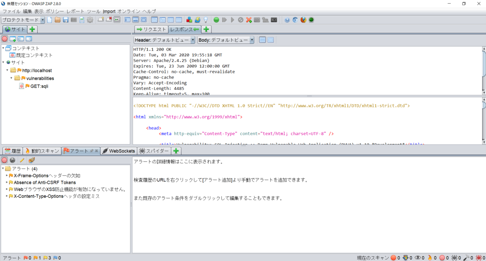This screenshot has height=261, width=486.
Task: Click the red X custom breakpoint icon
Action: [x=249, y=20]
